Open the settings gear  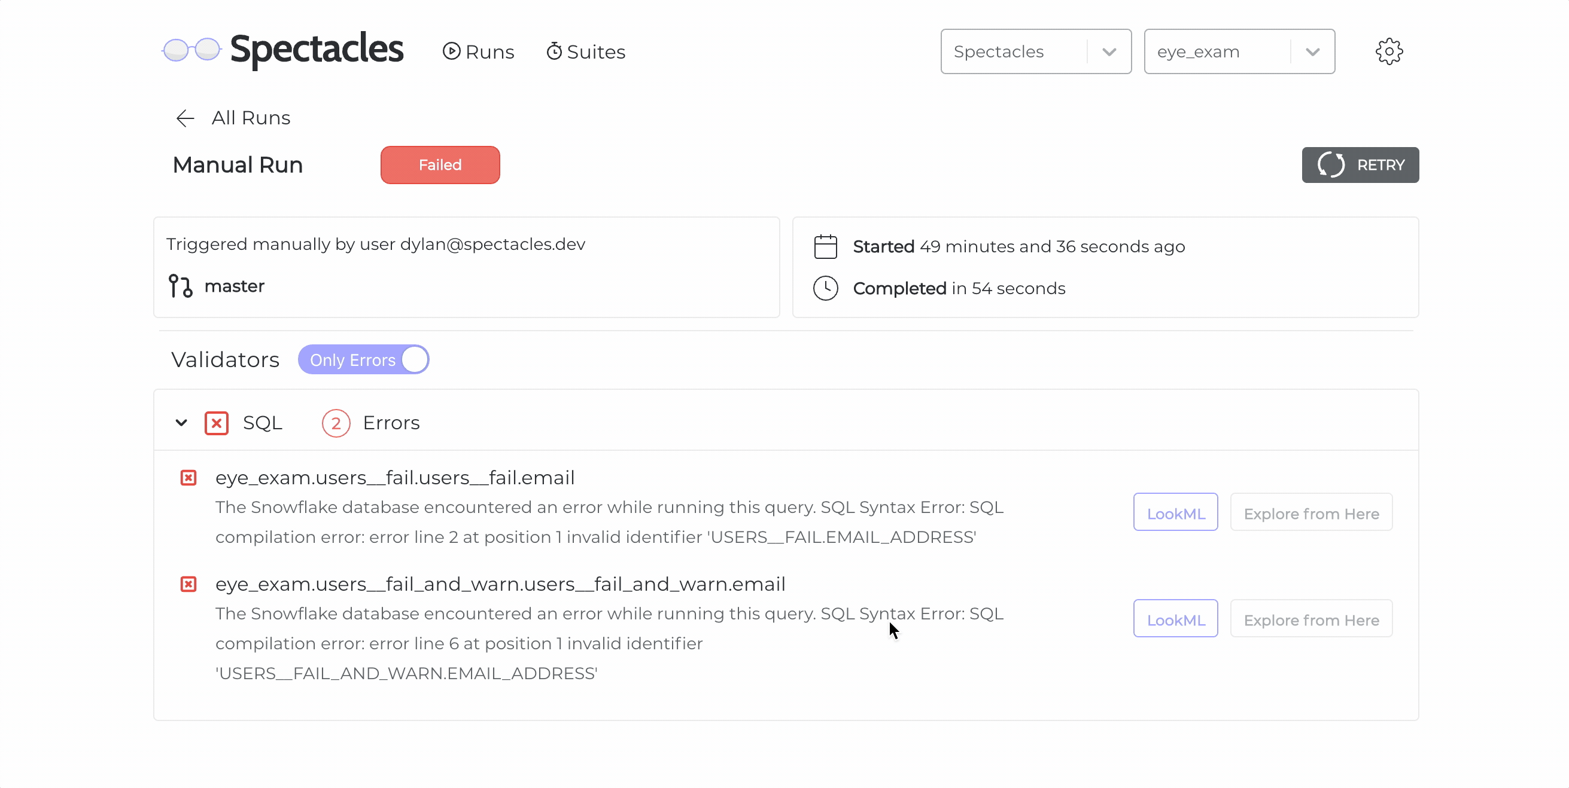[1389, 51]
